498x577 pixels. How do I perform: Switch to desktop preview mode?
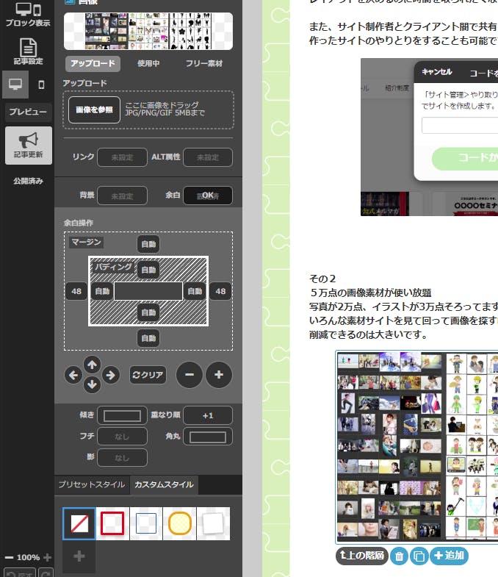(15, 85)
